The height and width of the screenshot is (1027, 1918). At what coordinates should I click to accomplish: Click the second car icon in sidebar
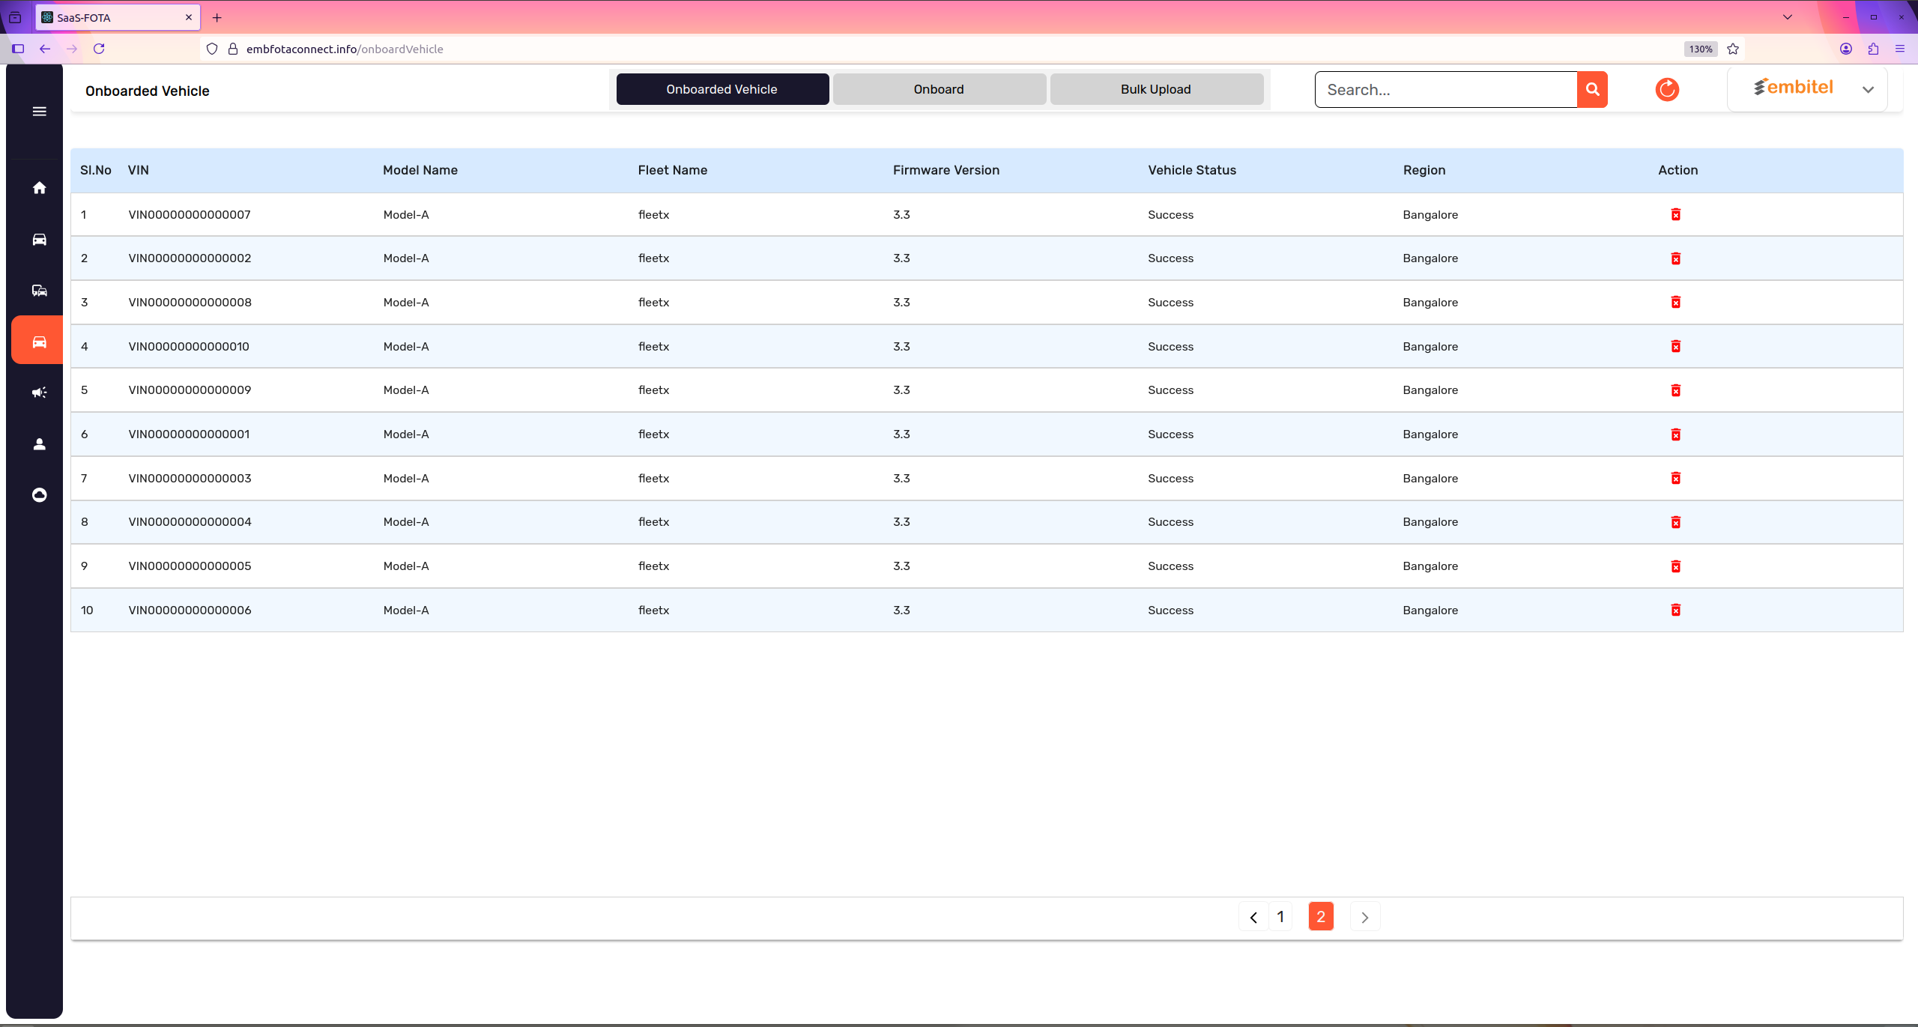click(x=40, y=291)
